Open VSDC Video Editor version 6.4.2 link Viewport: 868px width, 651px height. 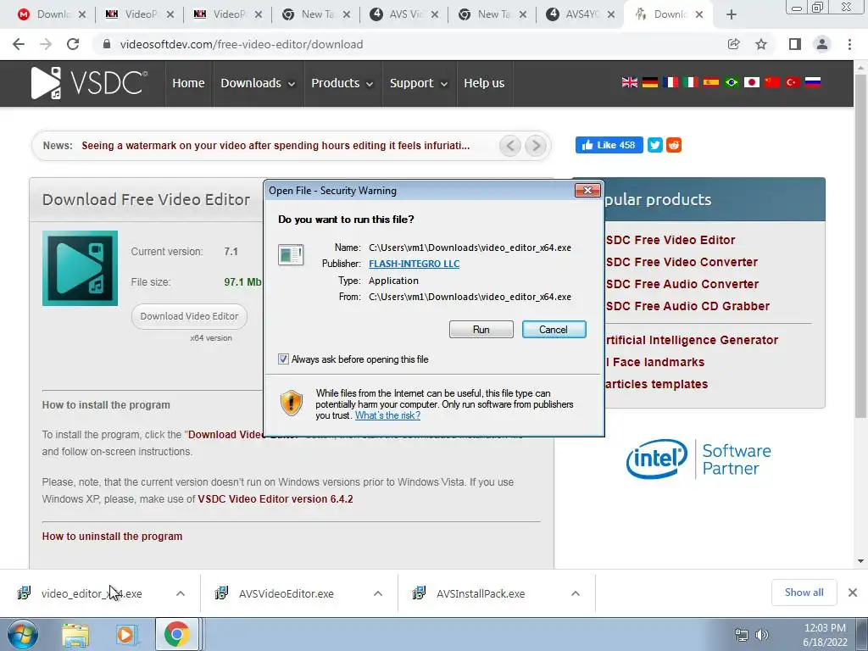click(275, 498)
